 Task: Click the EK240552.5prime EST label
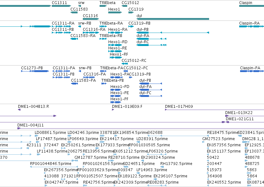(224, 182)
